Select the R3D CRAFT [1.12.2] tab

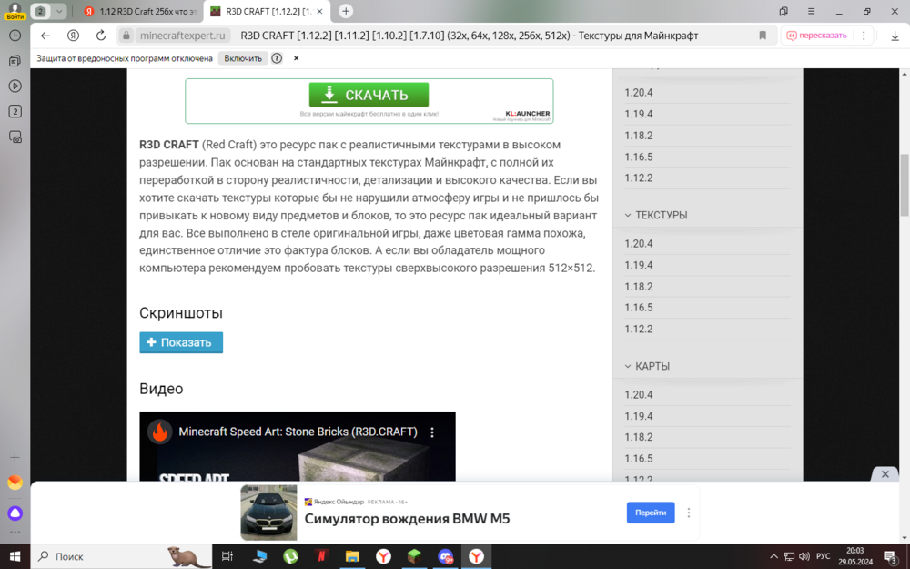point(267,11)
